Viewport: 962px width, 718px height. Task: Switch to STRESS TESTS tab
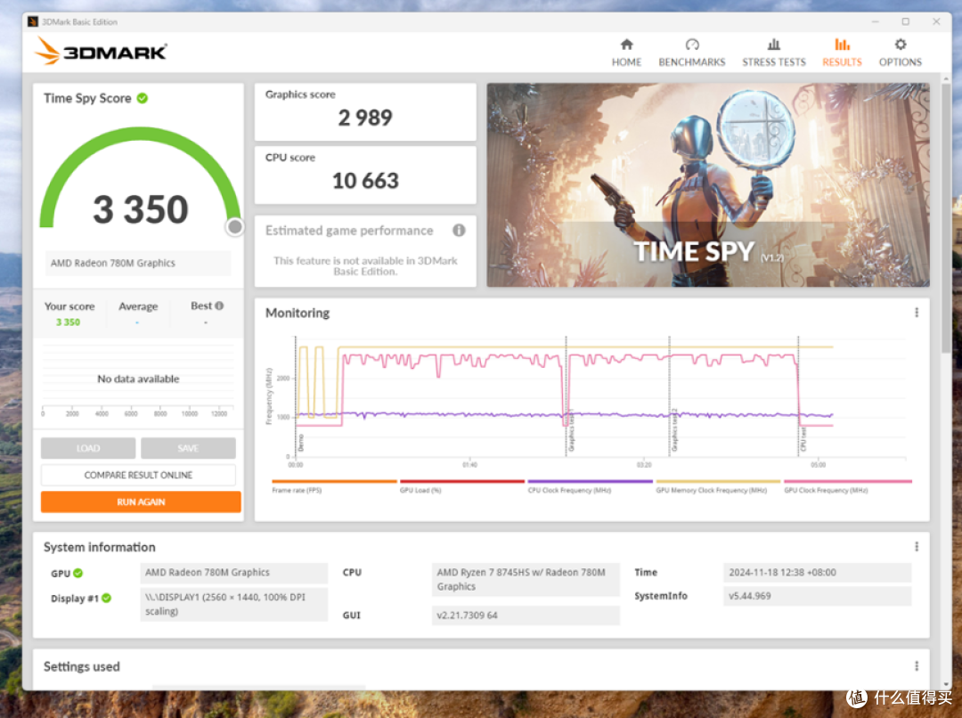point(774,53)
